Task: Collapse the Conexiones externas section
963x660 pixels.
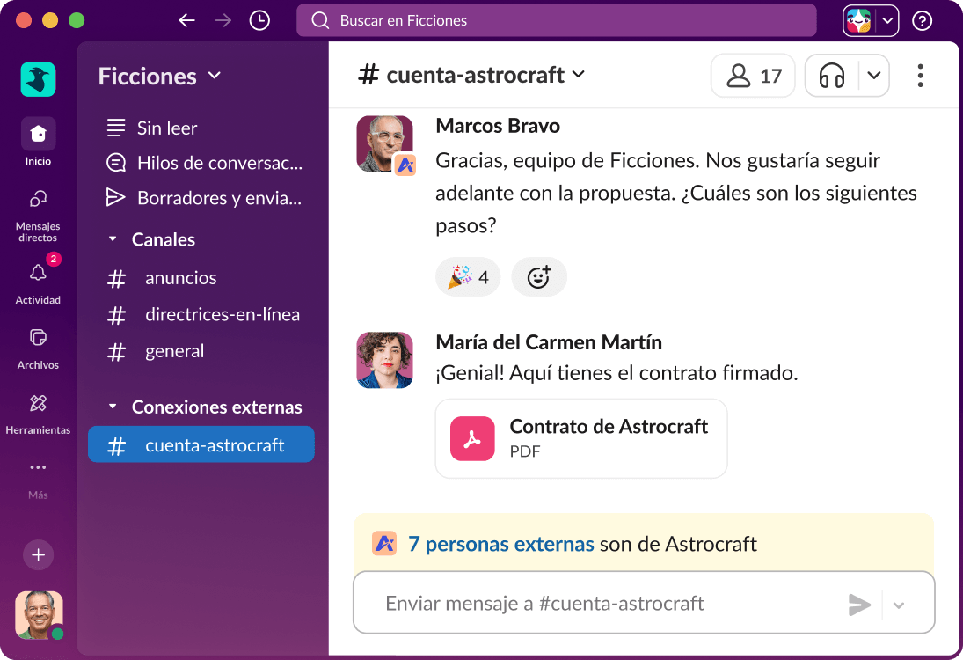Action: coord(112,407)
